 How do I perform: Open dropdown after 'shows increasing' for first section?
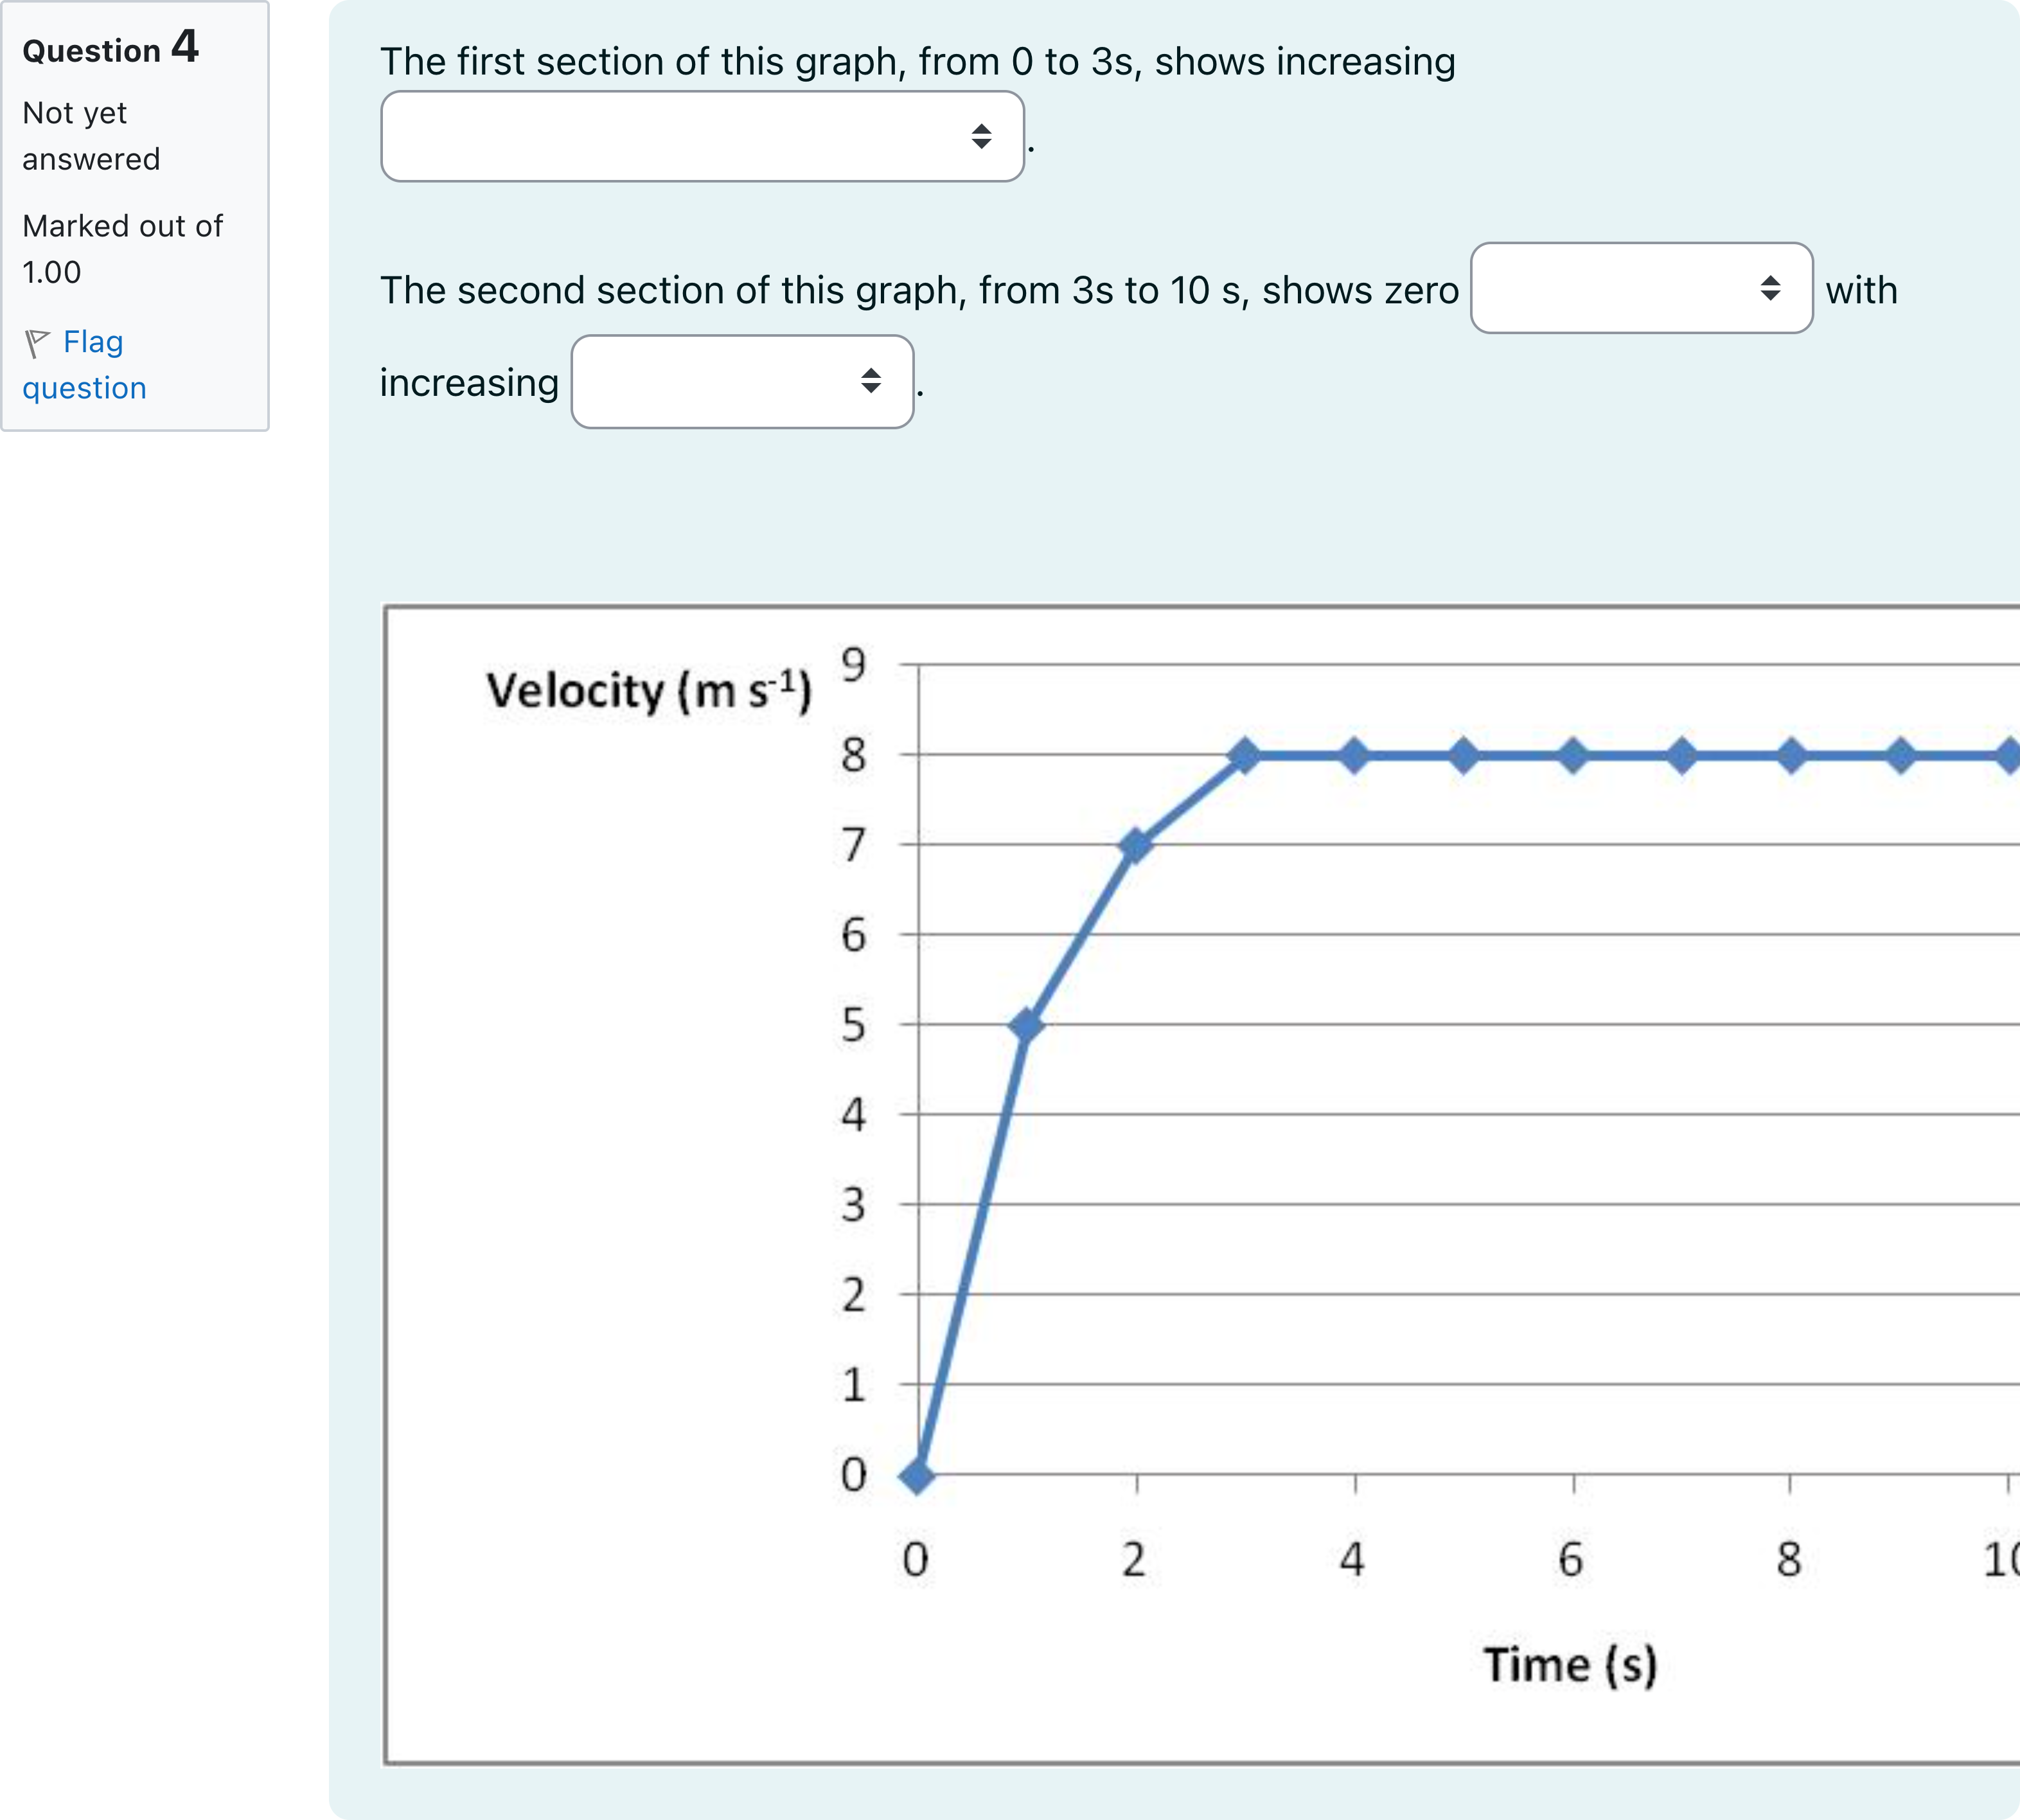click(x=702, y=136)
